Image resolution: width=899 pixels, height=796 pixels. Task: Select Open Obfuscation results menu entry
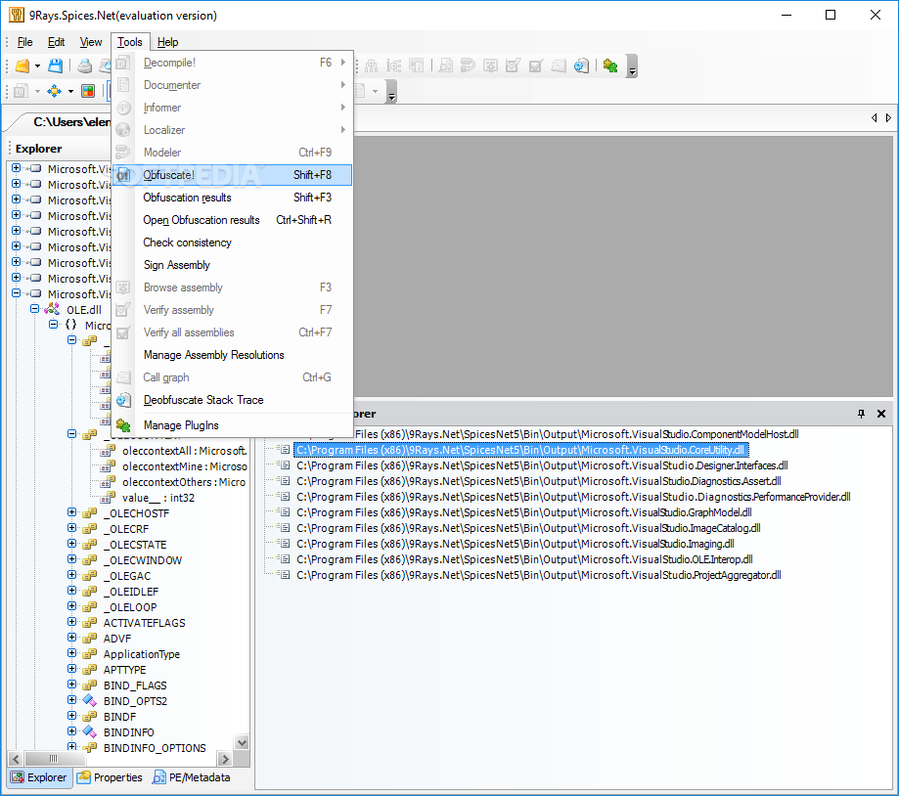[x=232, y=220]
